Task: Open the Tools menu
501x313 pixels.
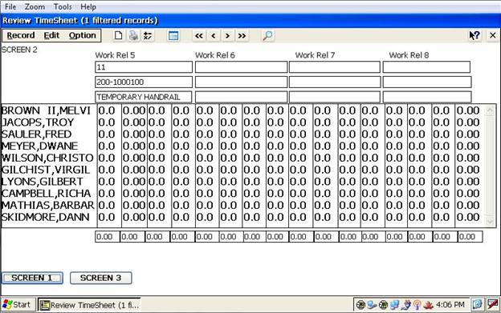Action: tap(63, 6)
